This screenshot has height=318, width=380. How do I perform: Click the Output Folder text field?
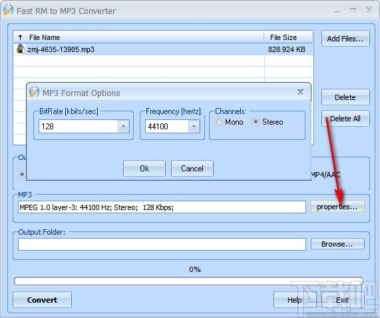(162, 244)
